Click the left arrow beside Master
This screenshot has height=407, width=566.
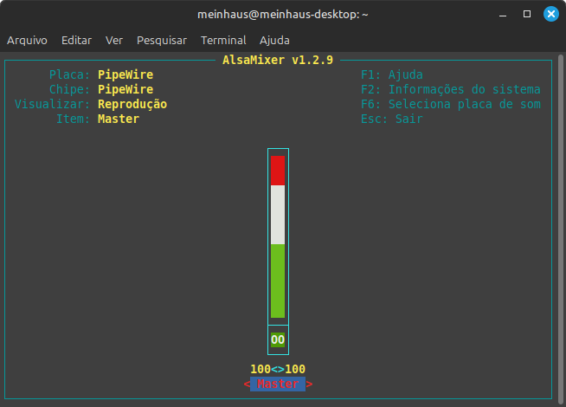tap(247, 384)
